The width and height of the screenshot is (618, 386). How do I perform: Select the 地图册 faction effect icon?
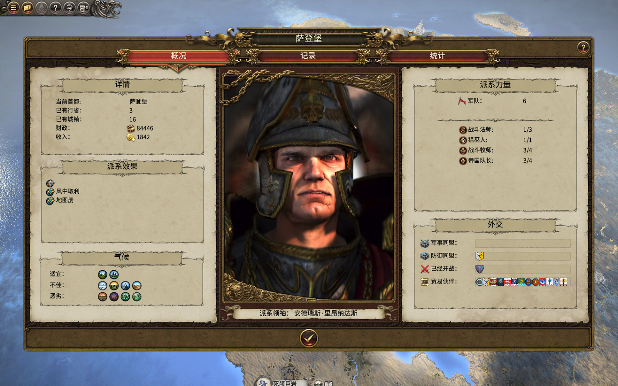point(50,201)
